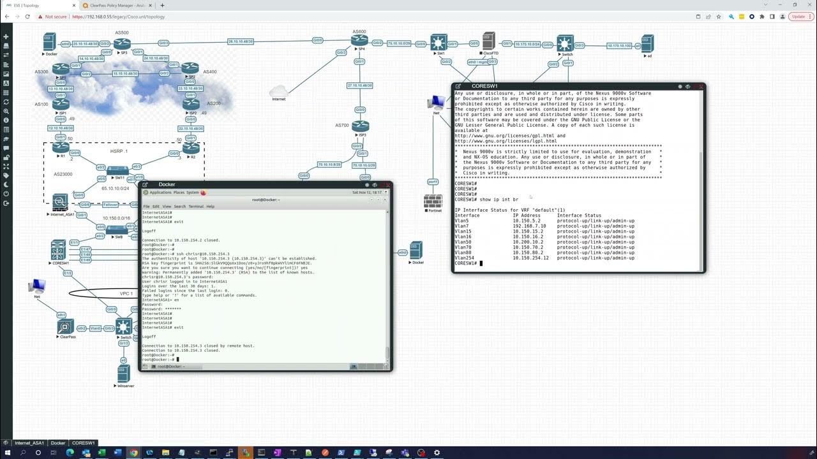Click the R2 router node
817x459 pixels.
[x=191, y=147]
